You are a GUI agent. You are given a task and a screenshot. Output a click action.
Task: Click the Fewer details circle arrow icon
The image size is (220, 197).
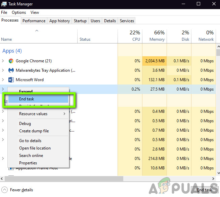tap(4, 190)
